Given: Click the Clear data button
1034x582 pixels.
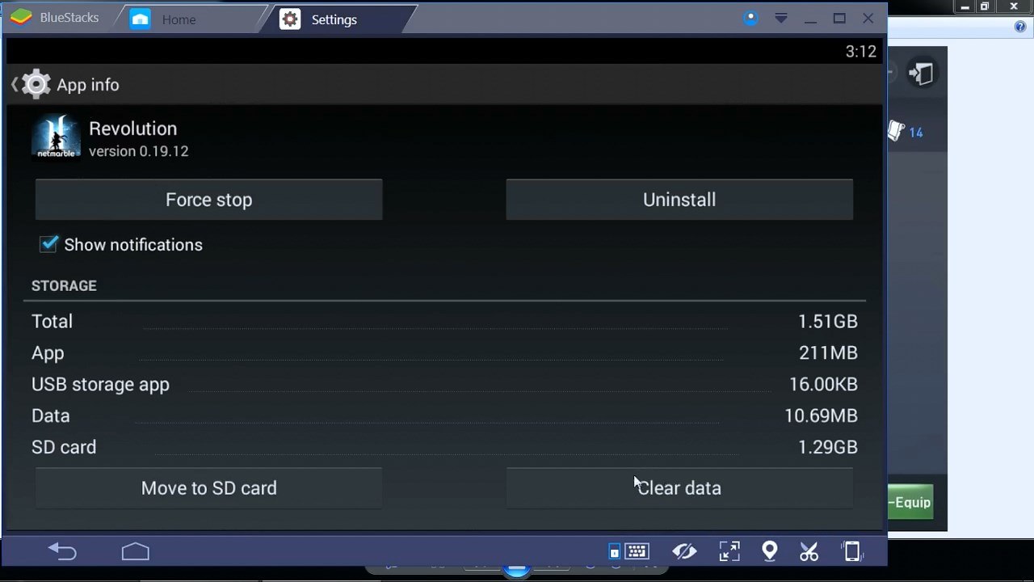Looking at the screenshot, I should [x=679, y=488].
